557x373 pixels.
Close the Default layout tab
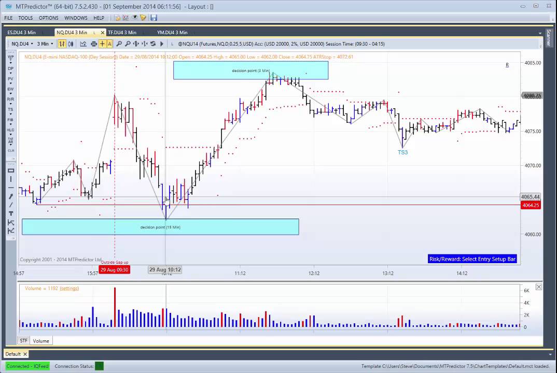(25, 354)
